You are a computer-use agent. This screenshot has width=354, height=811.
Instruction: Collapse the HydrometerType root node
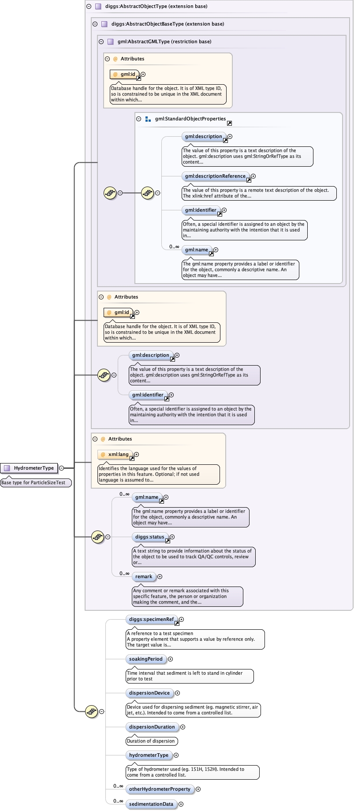coord(62,468)
